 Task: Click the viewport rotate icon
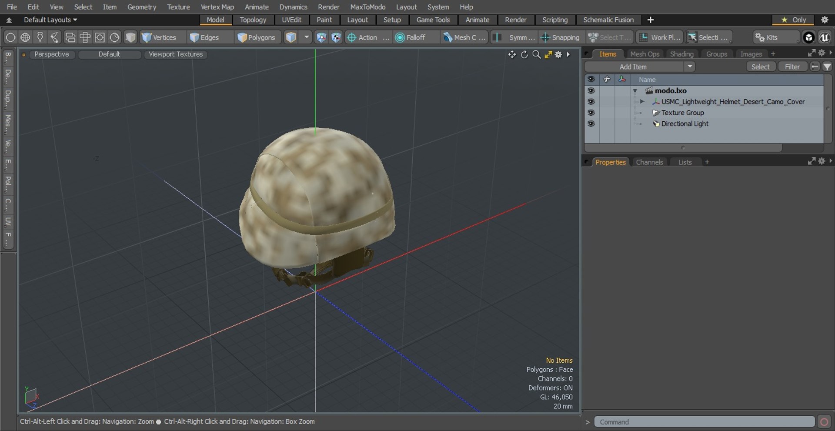pos(524,54)
